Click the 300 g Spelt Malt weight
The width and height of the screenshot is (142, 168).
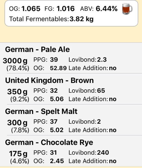tap(17, 123)
